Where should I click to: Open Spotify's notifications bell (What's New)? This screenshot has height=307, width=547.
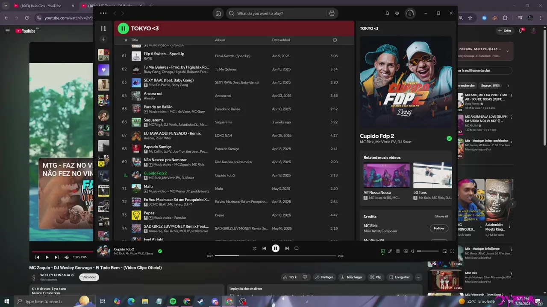(387, 13)
